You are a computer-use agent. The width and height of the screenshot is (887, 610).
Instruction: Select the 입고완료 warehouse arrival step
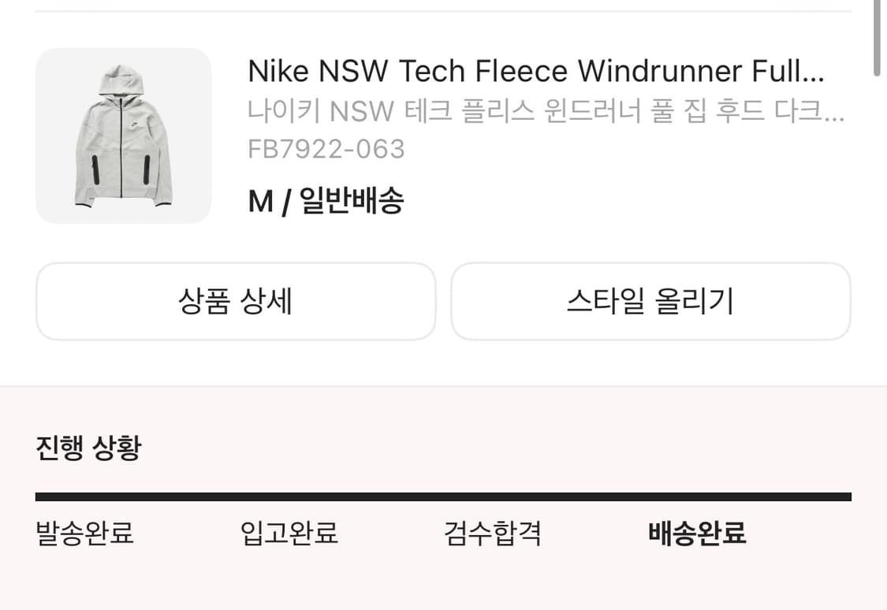[x=290, y=534]
